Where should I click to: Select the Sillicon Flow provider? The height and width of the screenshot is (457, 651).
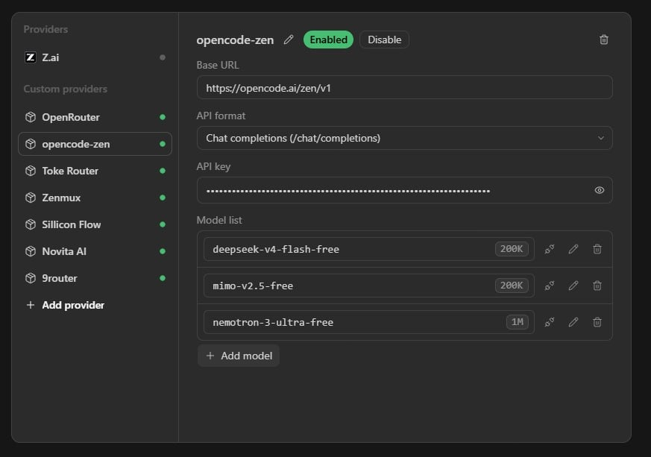tap(95, 224)
